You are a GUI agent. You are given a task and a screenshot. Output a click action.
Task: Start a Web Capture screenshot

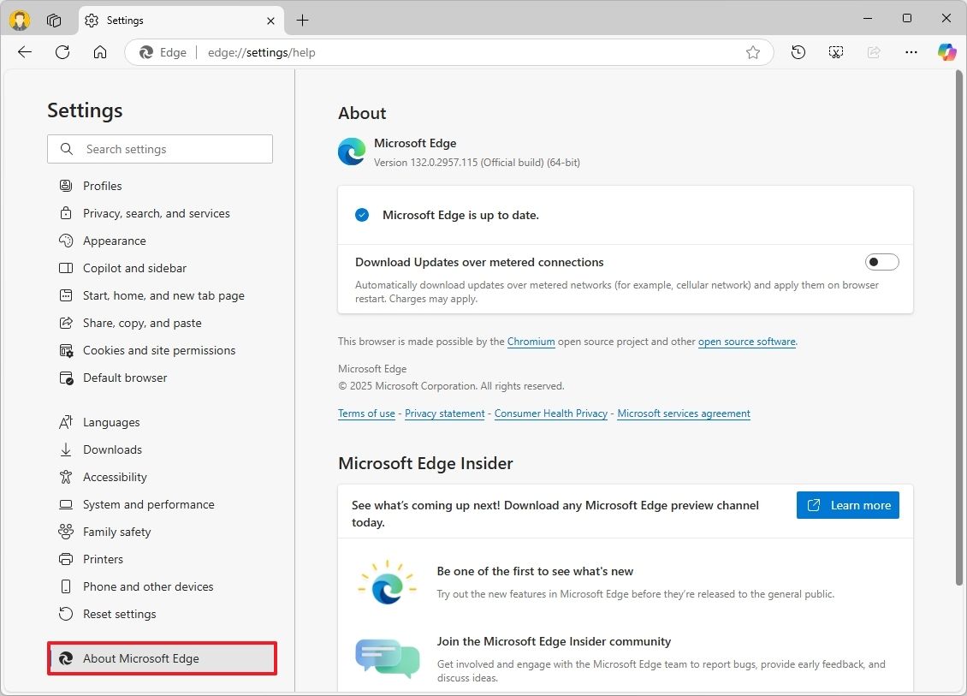[835, 52]
